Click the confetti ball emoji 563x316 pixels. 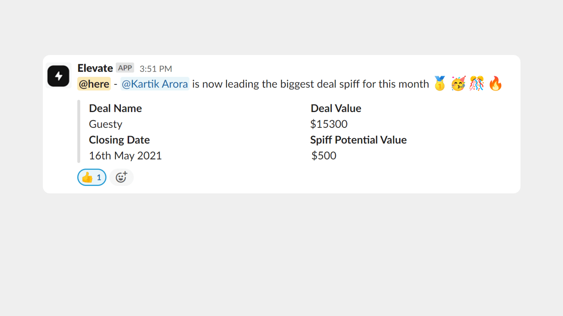tap(477, 84)
